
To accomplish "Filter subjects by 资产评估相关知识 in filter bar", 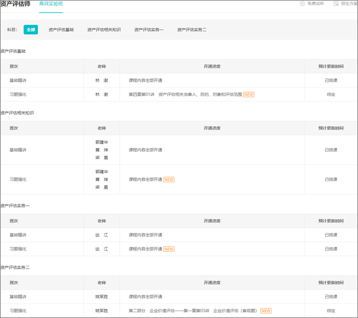I will pyautogui.click(x=104, y=30).
